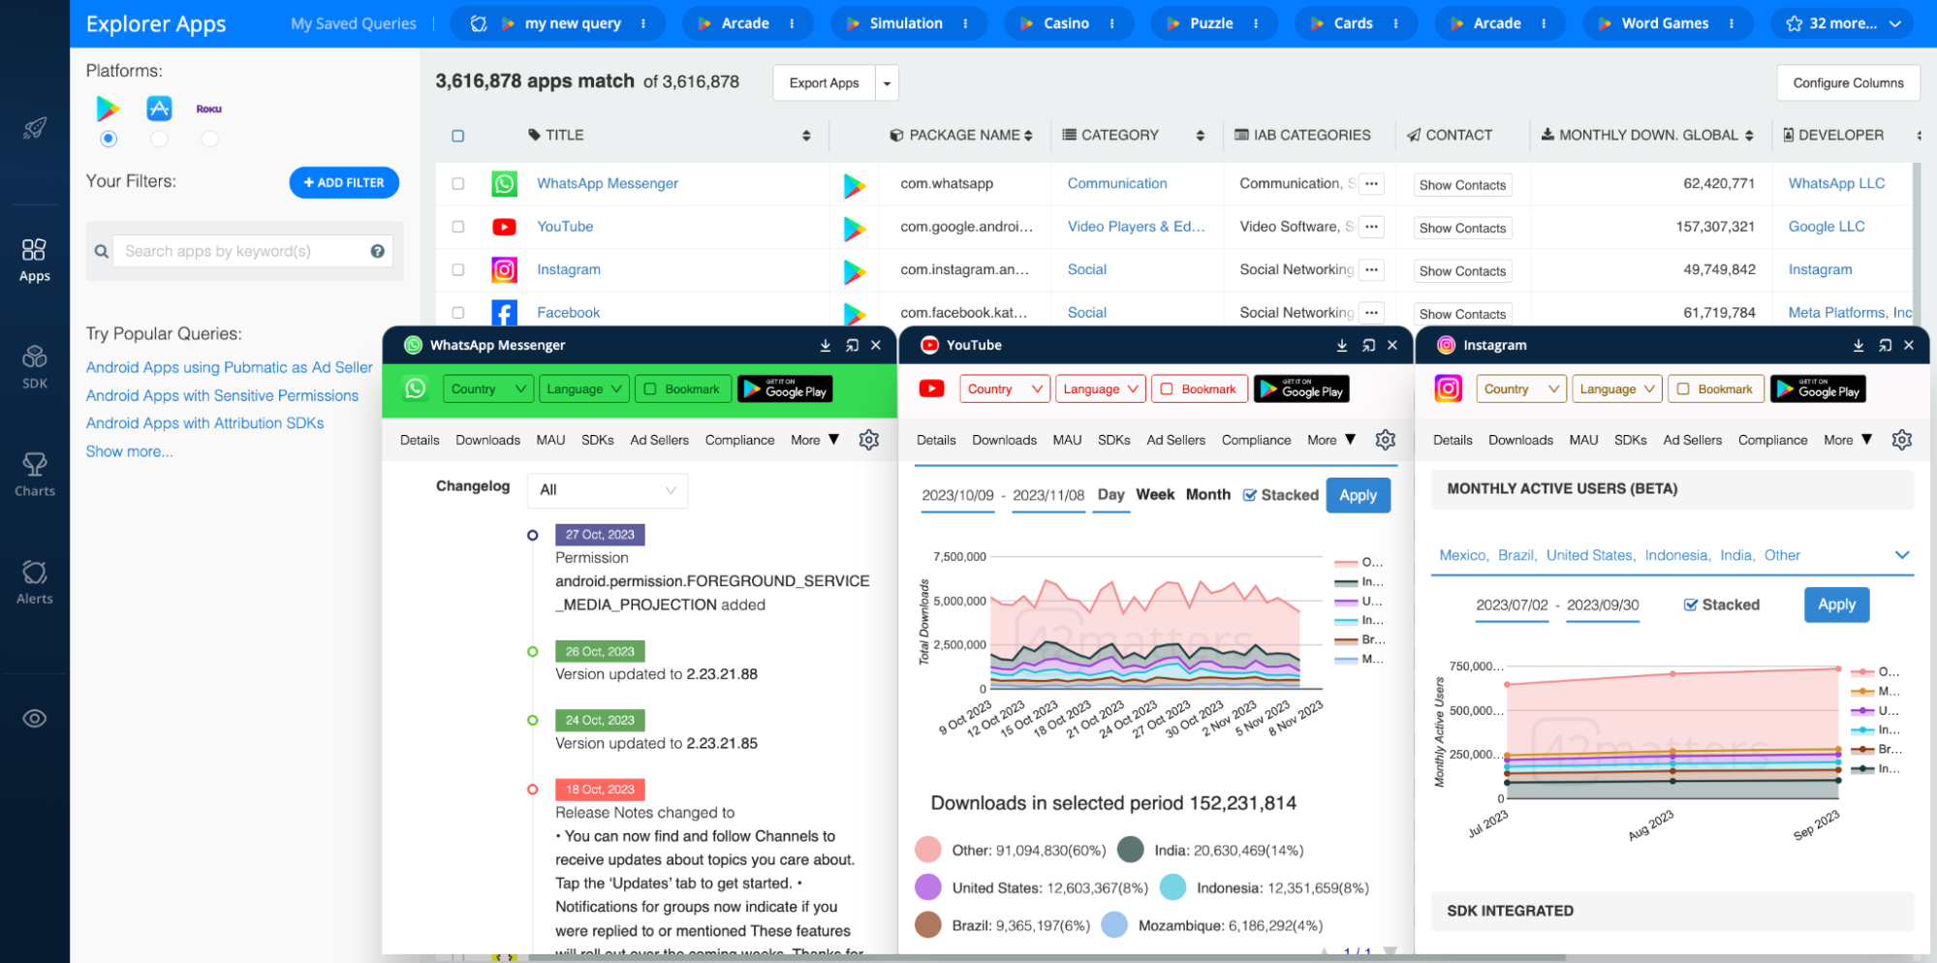Click the India dark legend swatch
Screen dimensions: 1937x963
tap(1131, 850)
